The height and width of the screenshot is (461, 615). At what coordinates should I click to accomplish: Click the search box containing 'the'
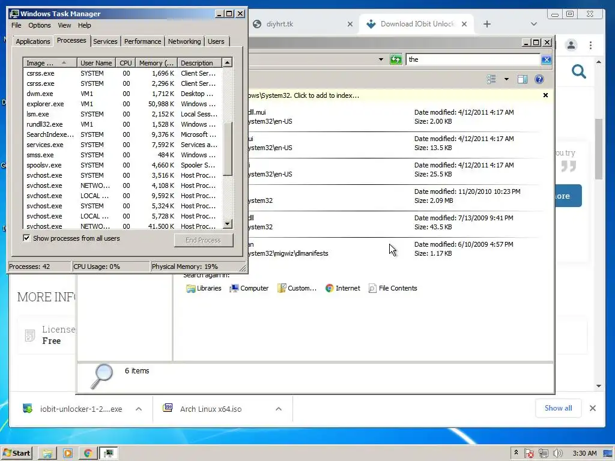pos(473,59)
